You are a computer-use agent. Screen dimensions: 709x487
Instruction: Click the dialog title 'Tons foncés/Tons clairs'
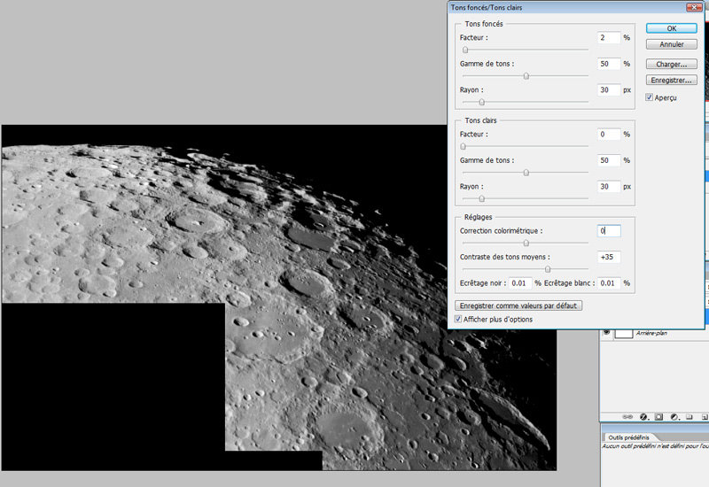pyautogui.click(x=486, y=7)
